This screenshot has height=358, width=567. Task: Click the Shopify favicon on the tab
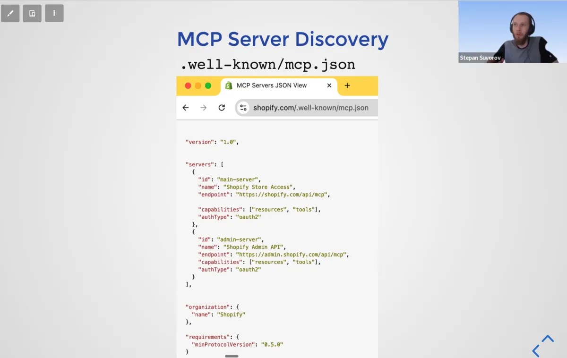[x=229, y=85]
